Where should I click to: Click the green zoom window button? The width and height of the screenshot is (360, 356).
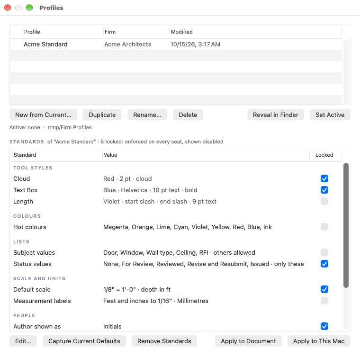pyautogui.click(x=29, y=8)
